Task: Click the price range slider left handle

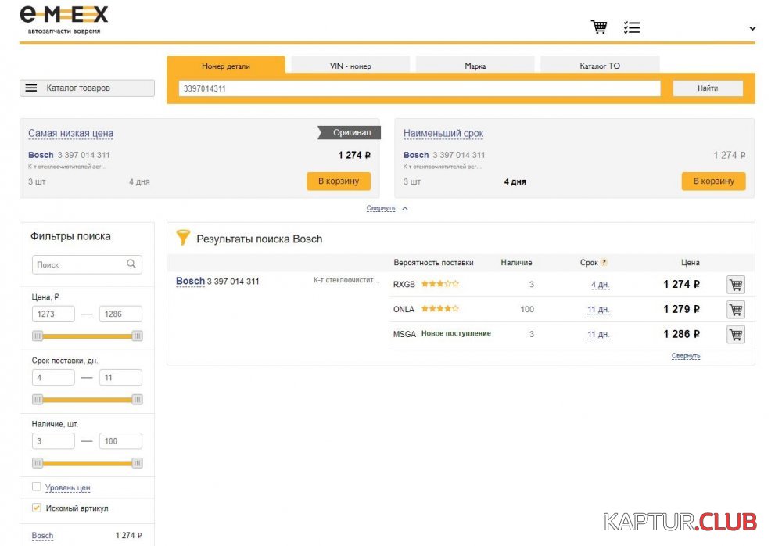Action: point(38,336)
